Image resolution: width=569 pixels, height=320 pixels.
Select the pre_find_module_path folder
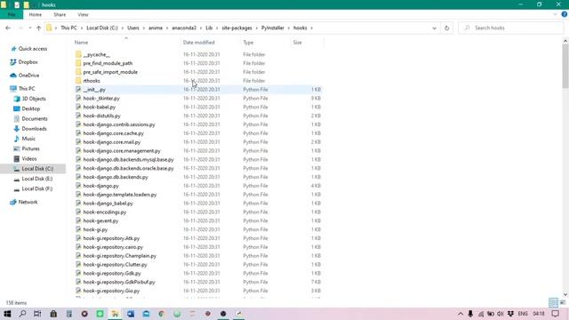108,63
